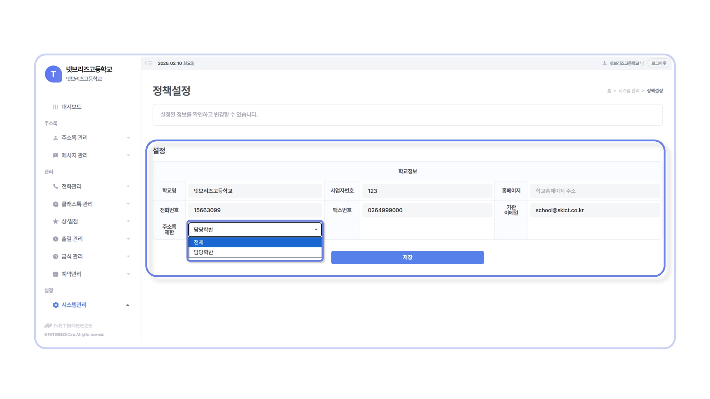Expand the 클래스톡 관리 chevron
The image size is (710, 399).
(128, 204)
